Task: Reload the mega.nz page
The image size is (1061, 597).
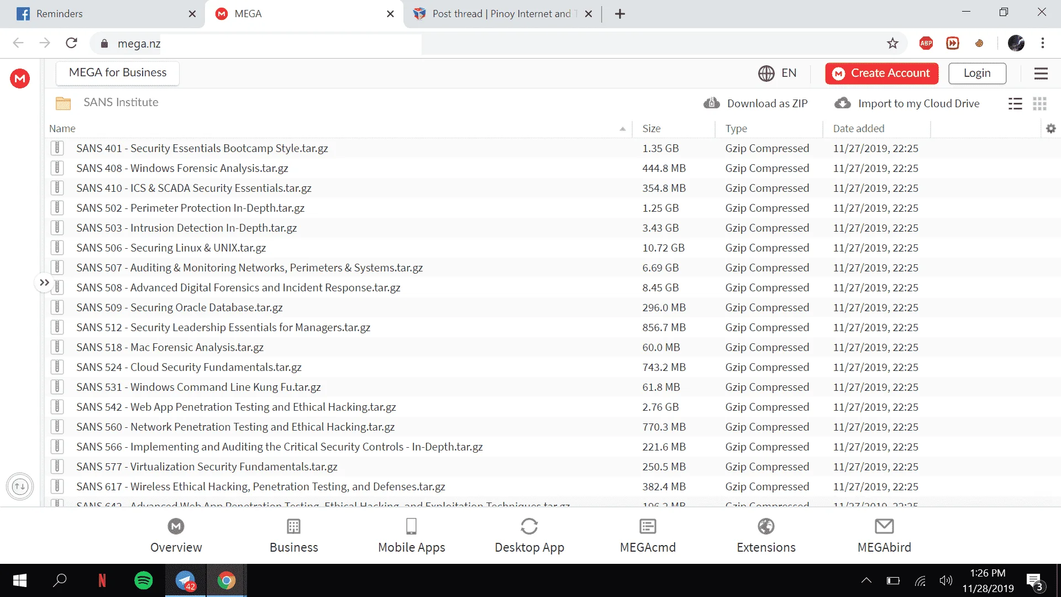Action: 71,43
